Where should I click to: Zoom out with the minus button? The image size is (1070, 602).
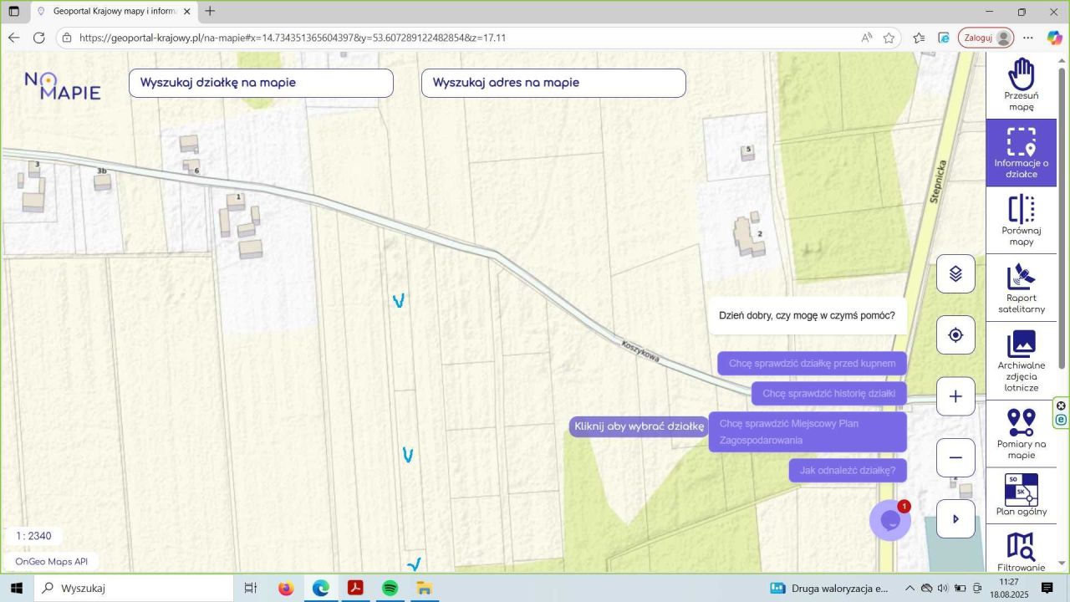pyautogui.click(x=955, y=458)
